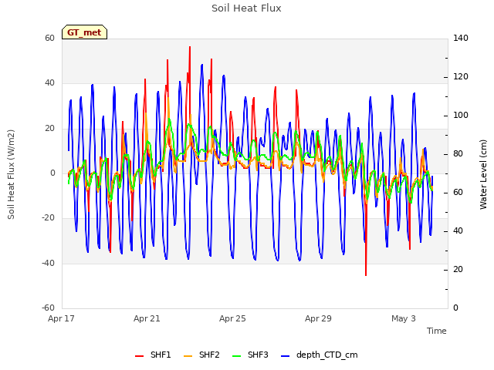Select the Soil Heat Flux chart title
Screen dimensions: 494x370
(246, 8)
